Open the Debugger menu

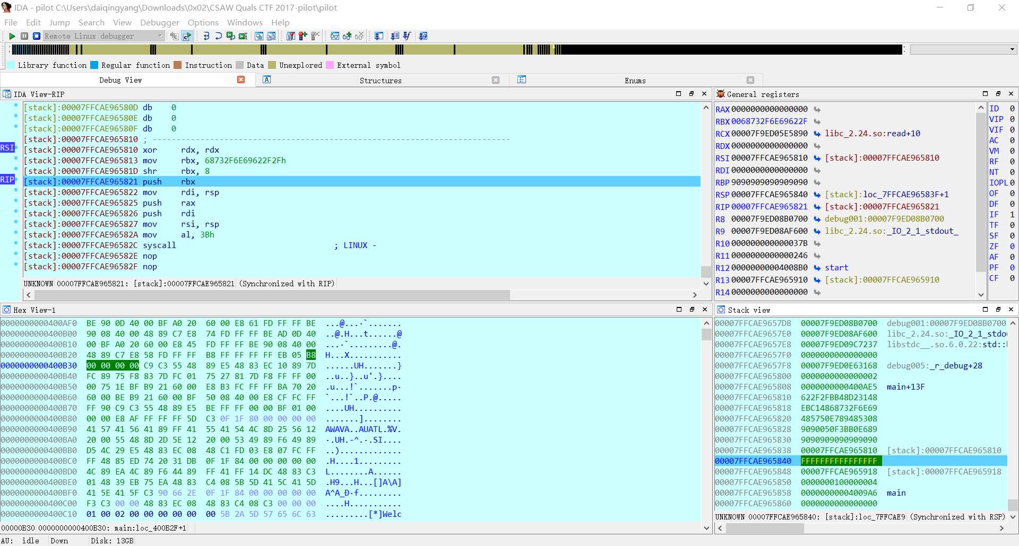click(160, 22)
